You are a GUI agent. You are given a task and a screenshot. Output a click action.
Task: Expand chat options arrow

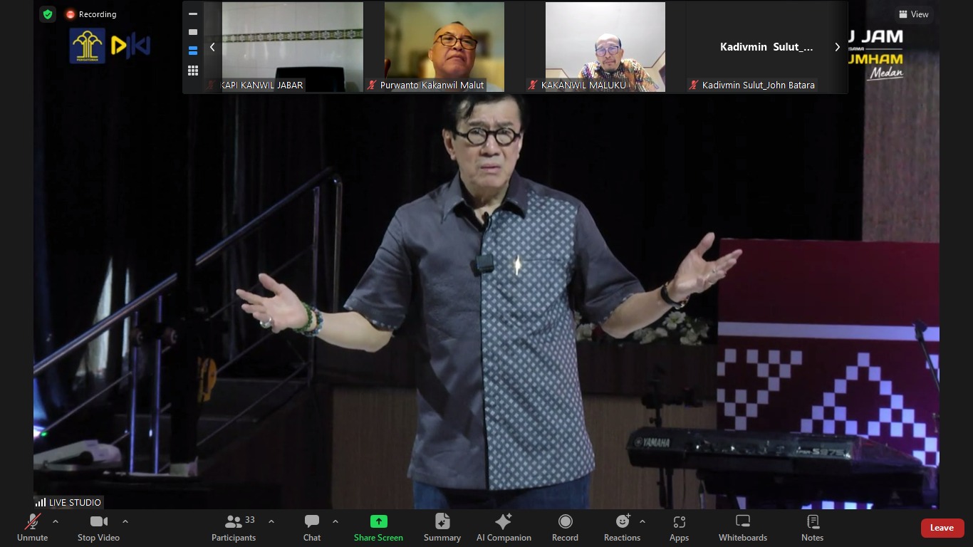pyautogui.click(x=335, y=521)
